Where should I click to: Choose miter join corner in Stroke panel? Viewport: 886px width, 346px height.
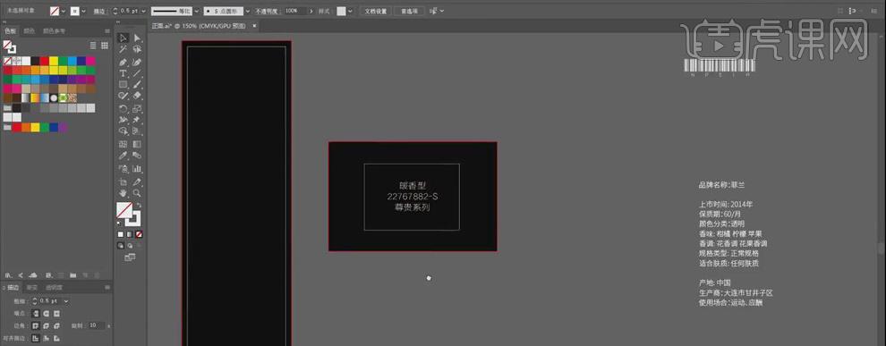click(36, 325)
